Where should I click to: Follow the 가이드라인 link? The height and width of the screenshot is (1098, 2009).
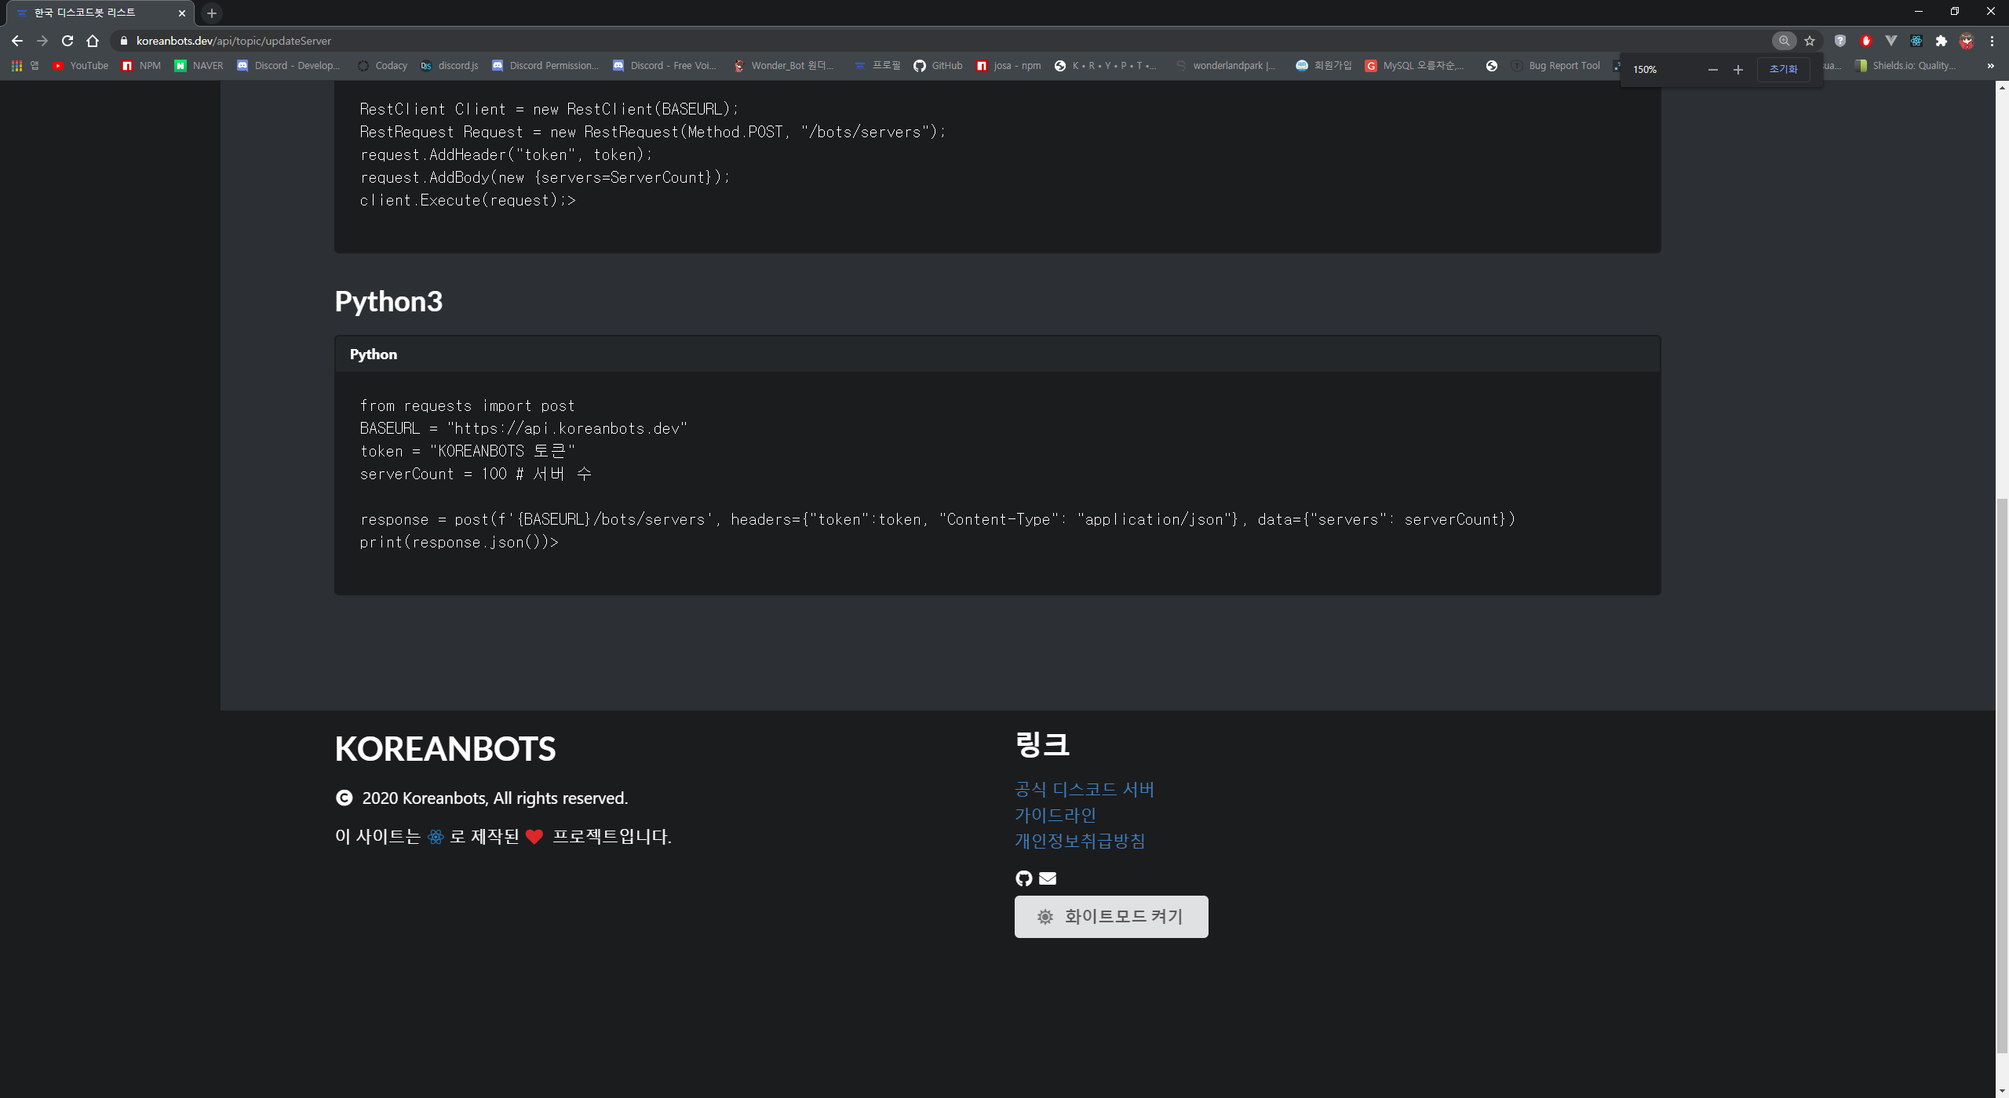(1054, 815)
